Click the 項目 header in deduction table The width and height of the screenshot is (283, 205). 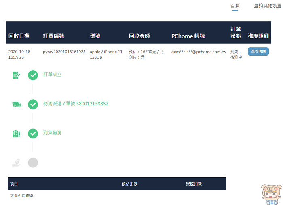pyautogui.click(x=14, y=184)
